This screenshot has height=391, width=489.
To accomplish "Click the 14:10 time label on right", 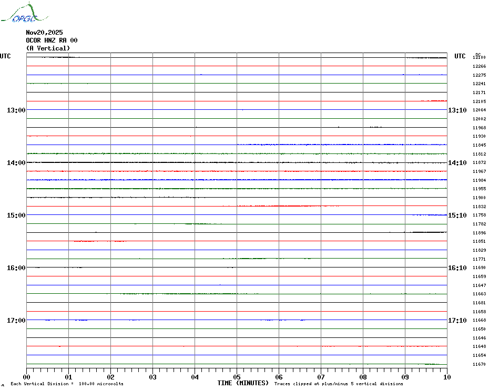I will coord(457,163).
